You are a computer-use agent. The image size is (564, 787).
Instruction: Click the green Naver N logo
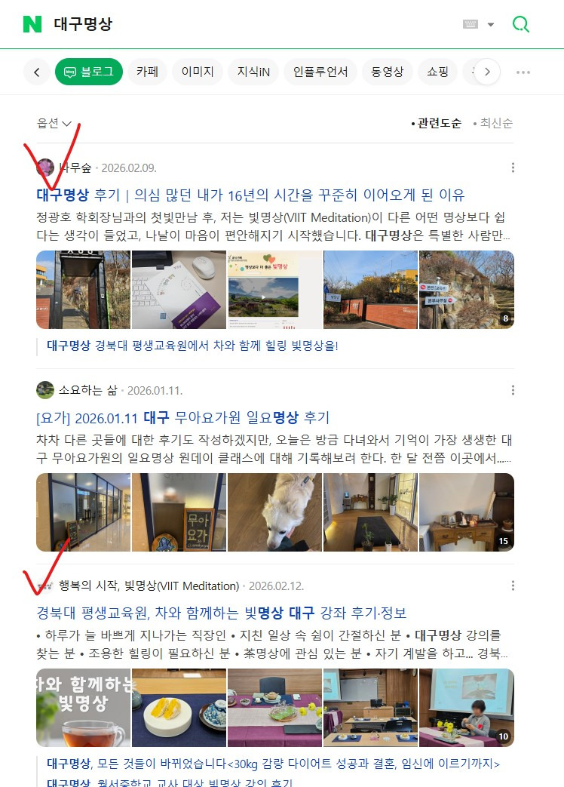(32, 24)
